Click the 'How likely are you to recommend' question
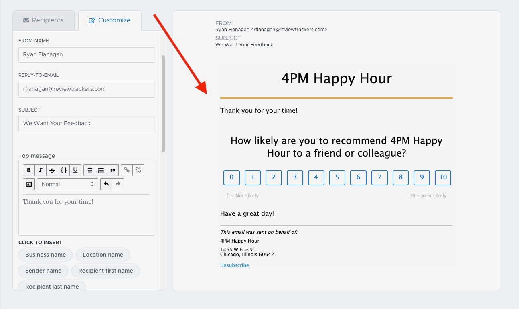Viewport: 519px width, 309px height. tap(337, 147)
